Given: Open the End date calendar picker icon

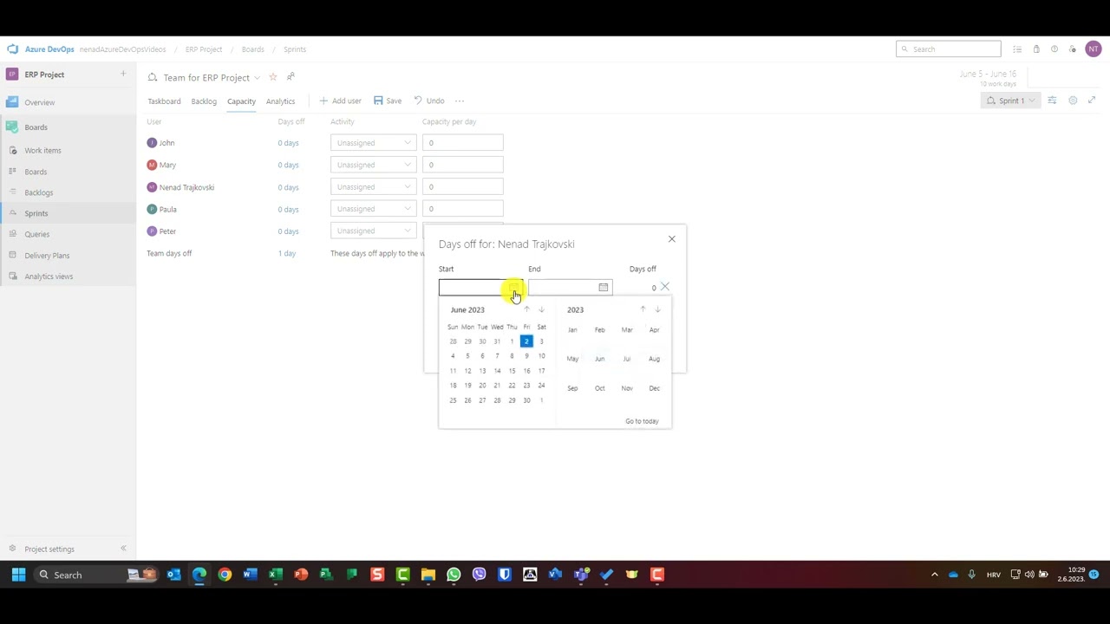Looking at the screenshot, I should tap(604, 288).
